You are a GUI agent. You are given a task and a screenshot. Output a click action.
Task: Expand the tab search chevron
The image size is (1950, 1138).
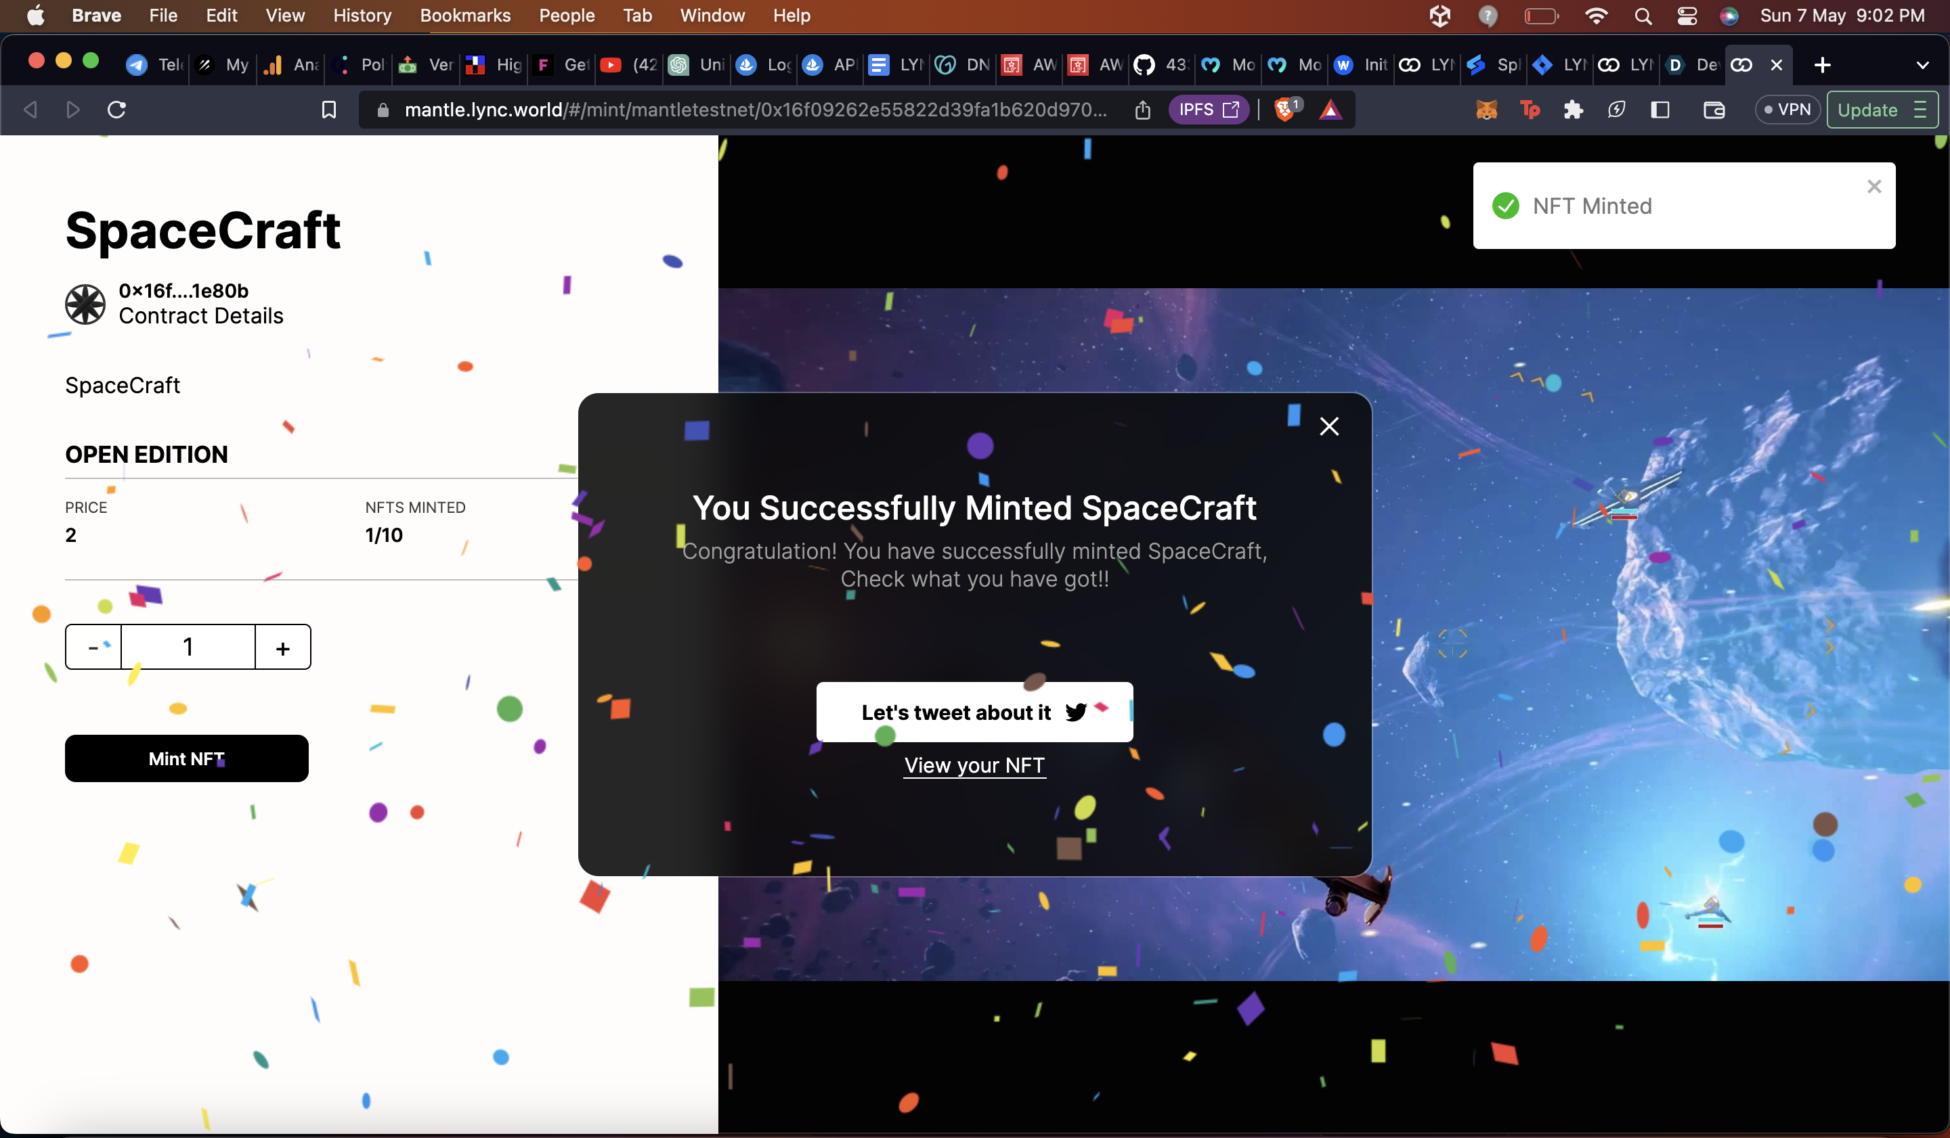pos(1922,65)
